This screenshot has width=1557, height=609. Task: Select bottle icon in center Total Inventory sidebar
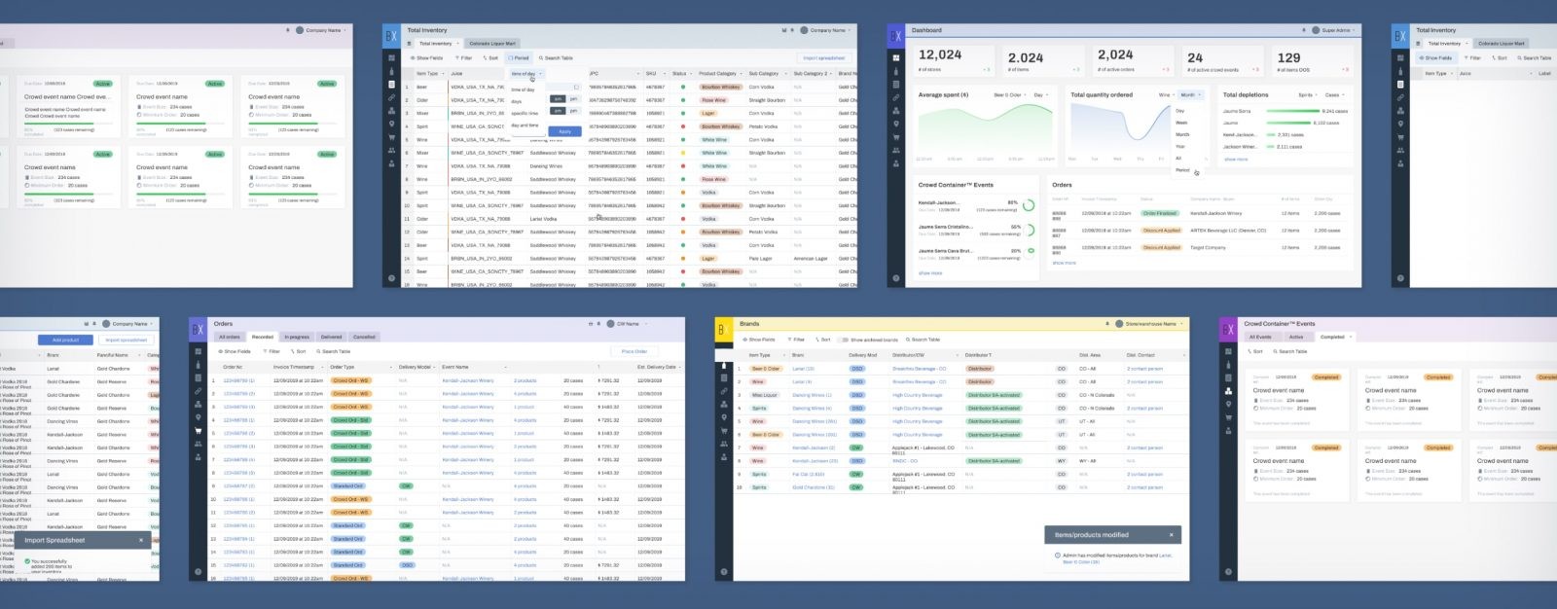391,72
